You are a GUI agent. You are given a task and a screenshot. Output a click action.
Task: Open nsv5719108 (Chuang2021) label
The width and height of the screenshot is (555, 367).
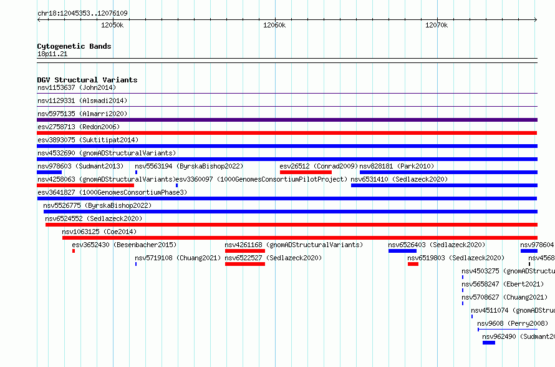click(x=178, y=258)
